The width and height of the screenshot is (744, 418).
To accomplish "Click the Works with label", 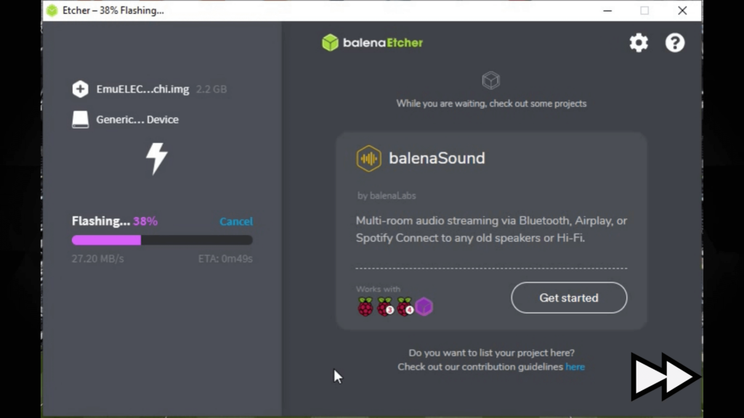I will pos(378,289).
